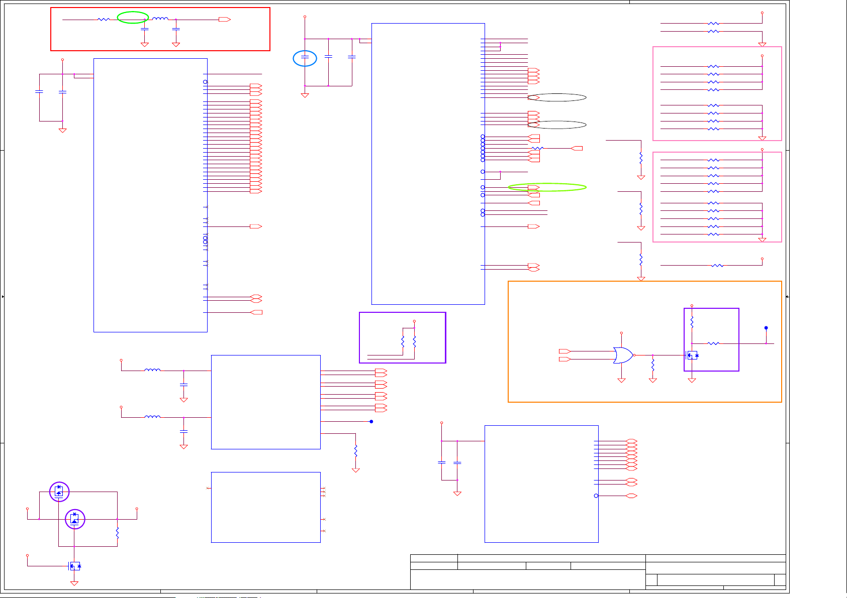Select the block with crossed no-connect pins
847x598 pixels.
point(266,507)
